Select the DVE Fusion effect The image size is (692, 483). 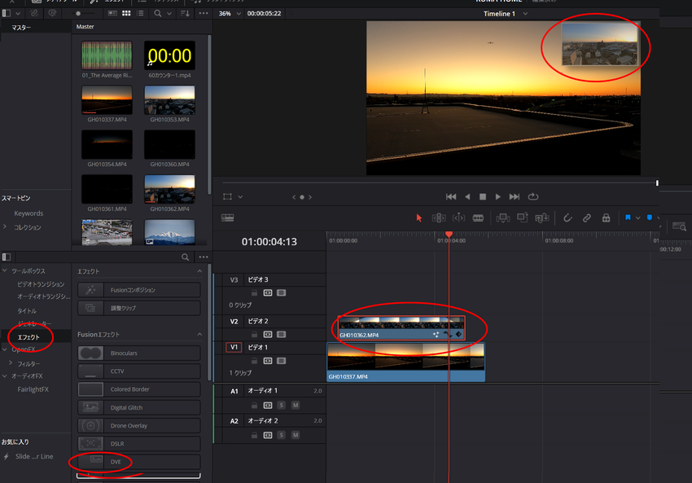tap(138, 462)
